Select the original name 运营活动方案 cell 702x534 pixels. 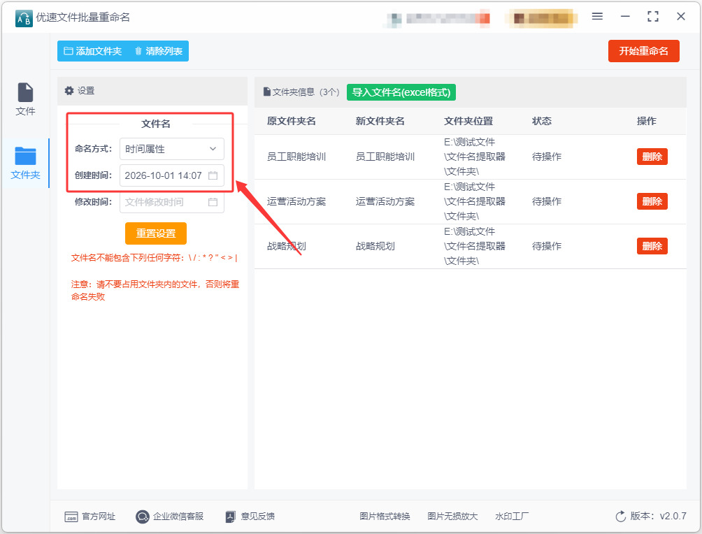(296, 201)
